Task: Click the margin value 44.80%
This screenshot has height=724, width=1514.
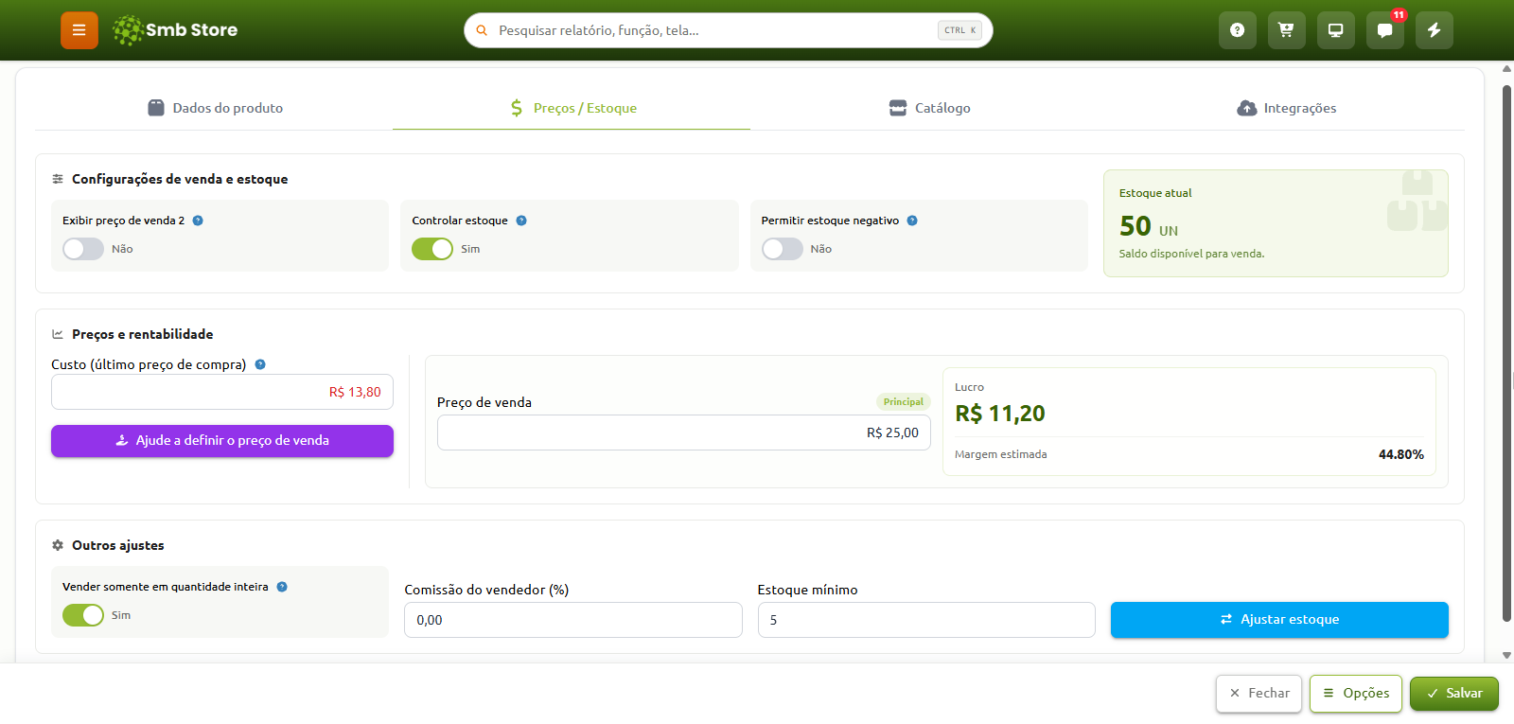Action: [x=1401, y=455]
